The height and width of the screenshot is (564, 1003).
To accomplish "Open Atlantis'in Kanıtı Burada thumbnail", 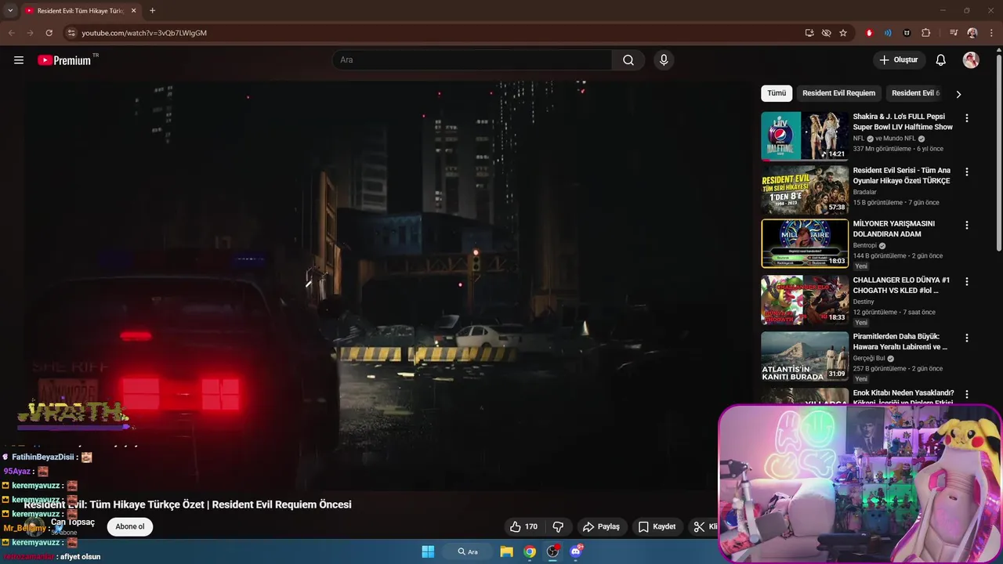I will [x=805, y=356].
